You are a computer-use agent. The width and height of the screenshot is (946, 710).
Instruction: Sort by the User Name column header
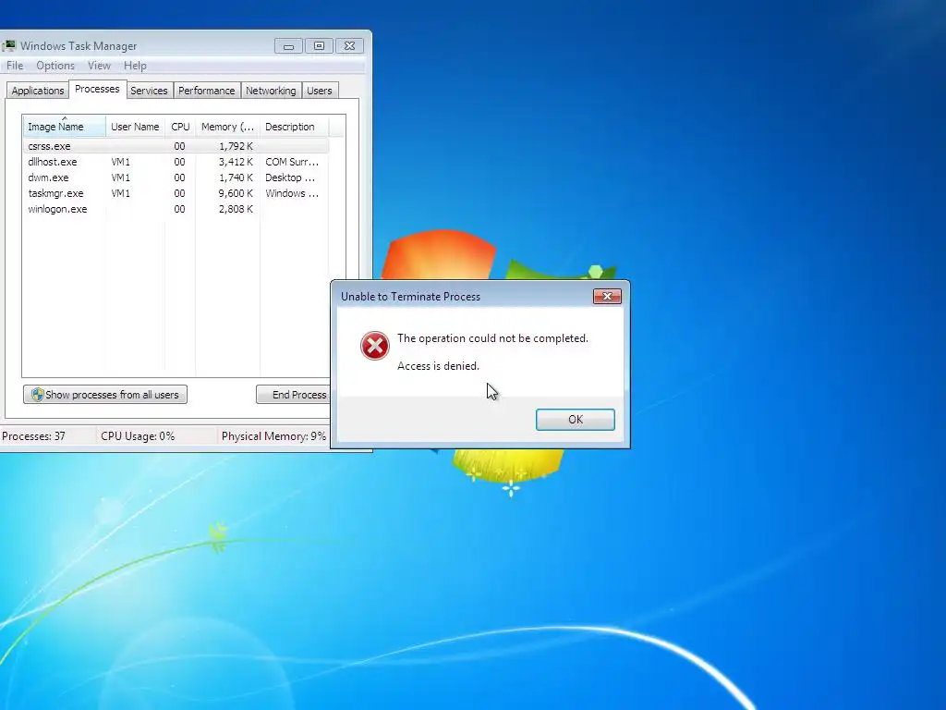tap(135, 127)
